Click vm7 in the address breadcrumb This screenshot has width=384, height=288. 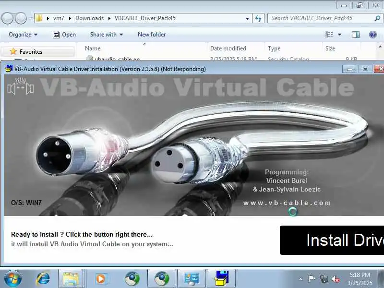tap(59, 18)
